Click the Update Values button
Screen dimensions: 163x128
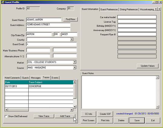[x=148, y=66]
